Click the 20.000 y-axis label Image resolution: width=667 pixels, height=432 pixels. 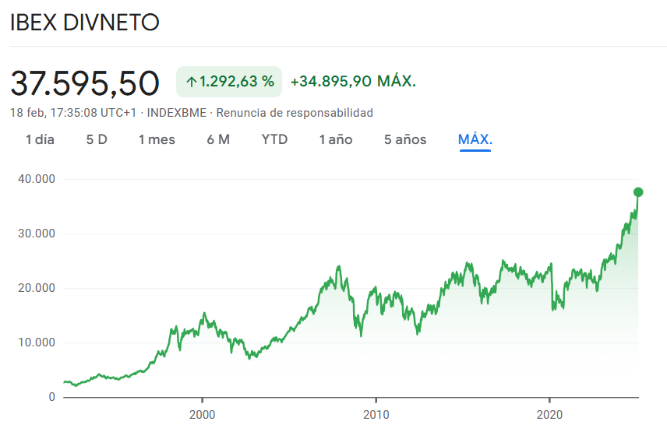pyautogui.click(x=37, y=288)
